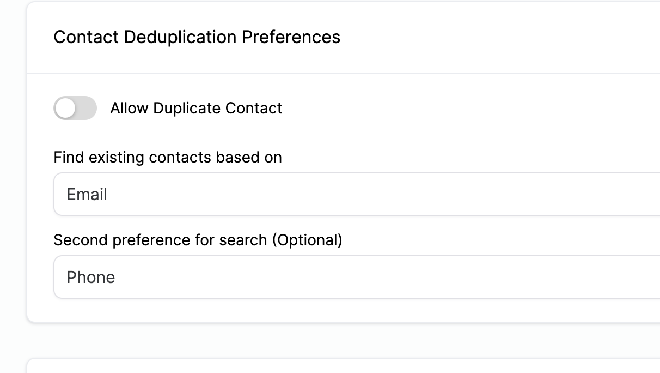Enable the Allow Duplicate Contact switch

pyautogui.click(x=75, y=108)
